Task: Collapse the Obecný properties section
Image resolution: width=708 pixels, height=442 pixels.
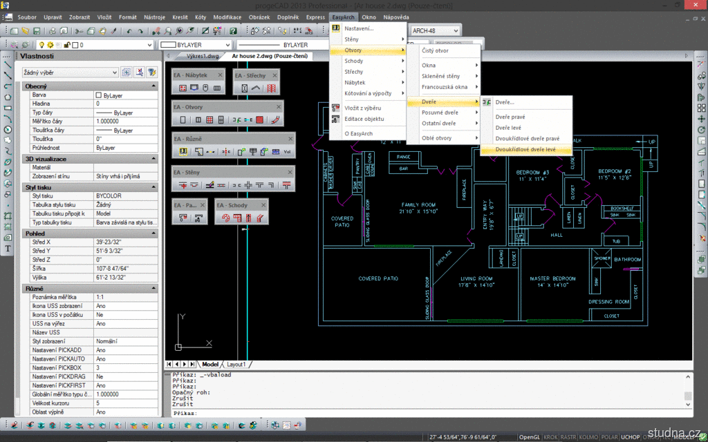Action: tap(153, 86)
